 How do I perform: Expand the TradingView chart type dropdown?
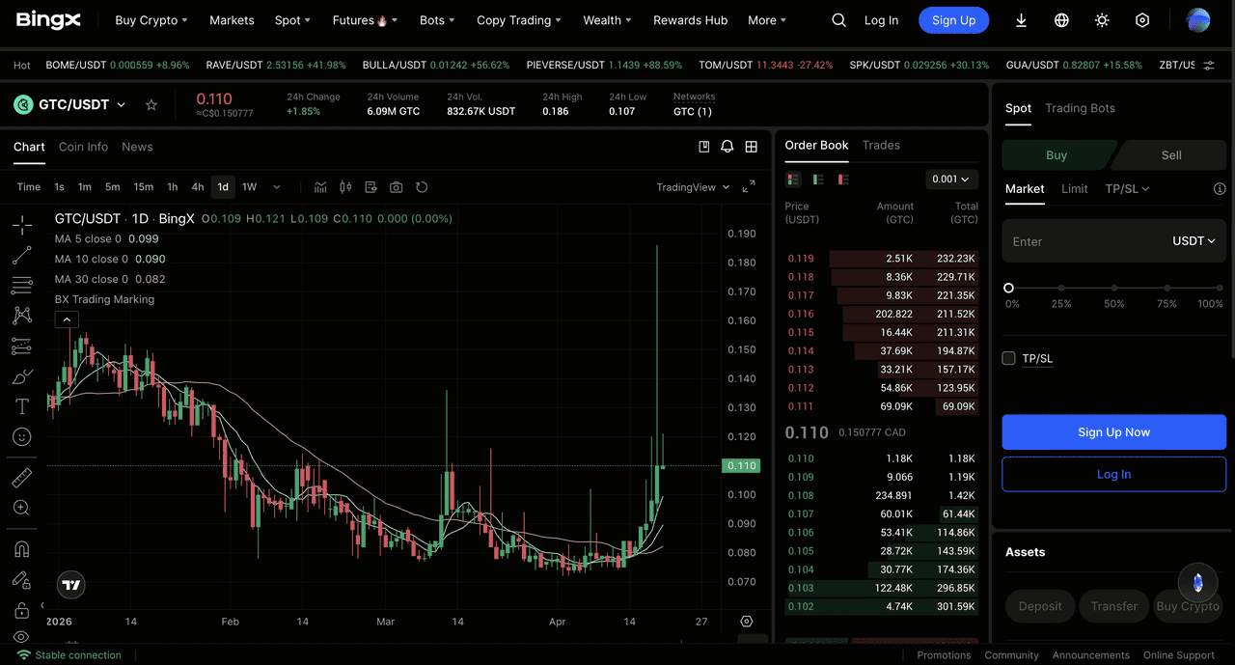(x=693, y=187)
